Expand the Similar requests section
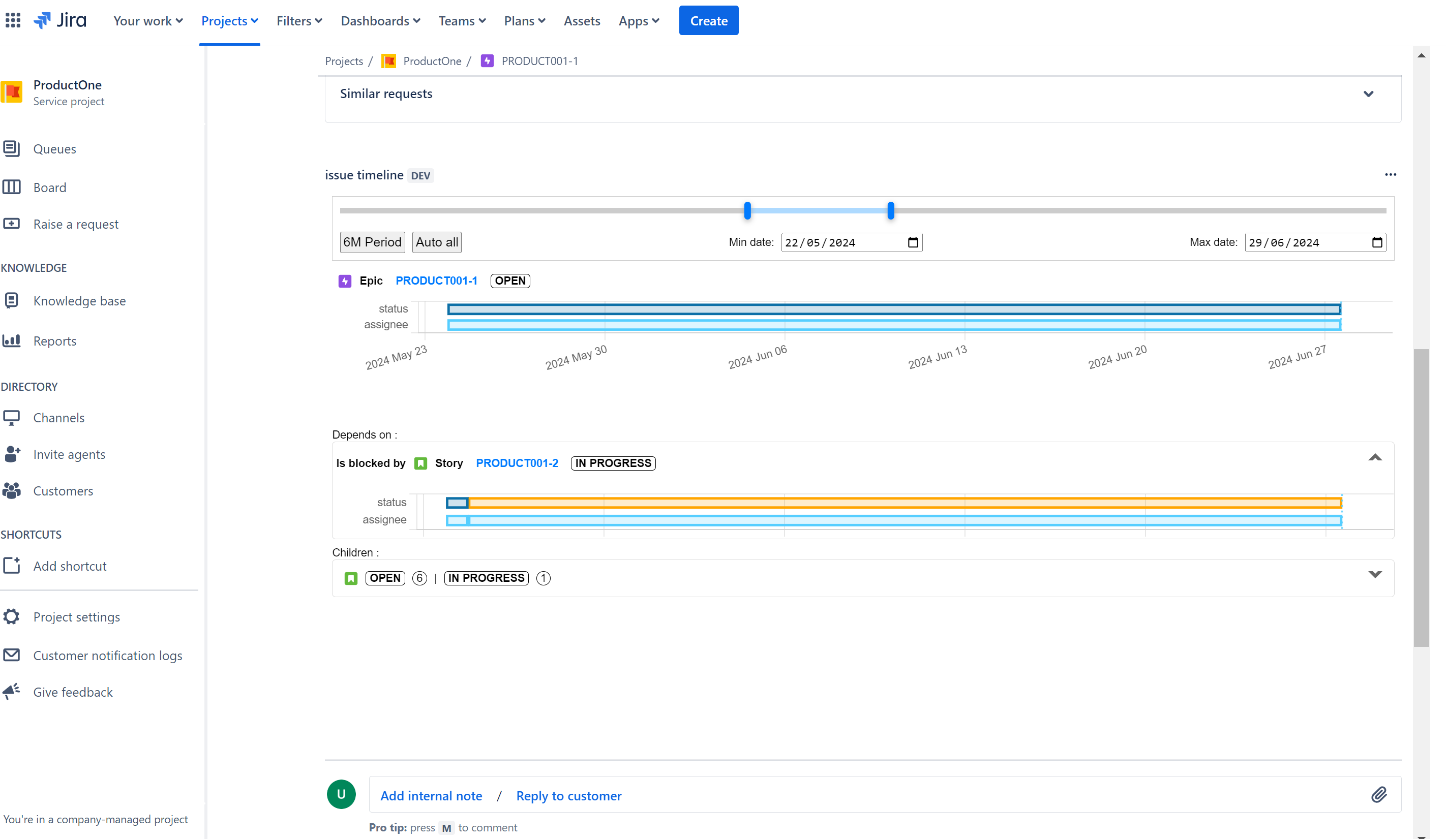Viewport: 1446px width, 839px height. (1369, 94)
